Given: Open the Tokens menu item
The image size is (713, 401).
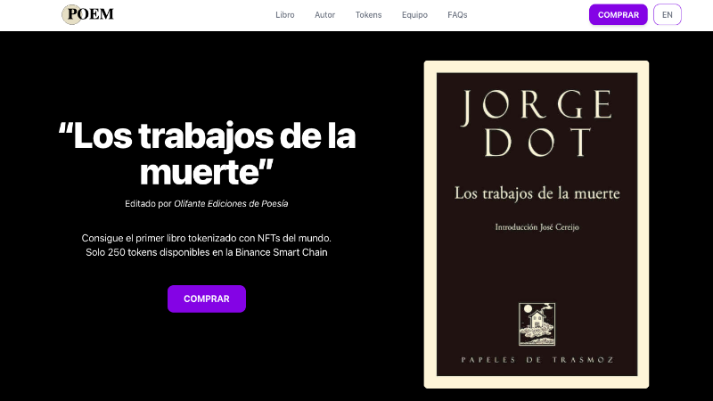Looking at the screenshot, I should tap(368, 15).
